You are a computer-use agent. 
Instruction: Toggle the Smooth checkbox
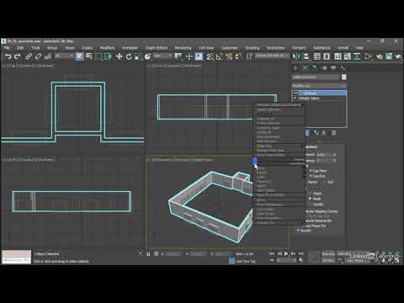pyautogui.click(x=298, y=231)
